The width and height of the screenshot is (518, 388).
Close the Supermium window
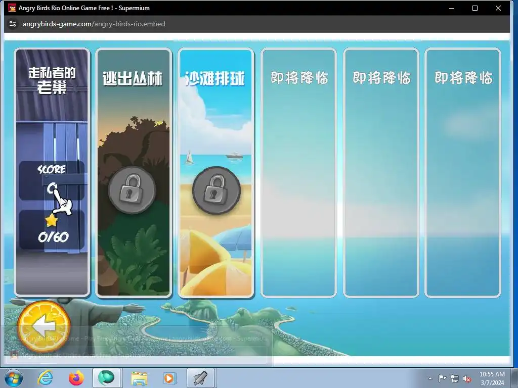pos(498,8)
